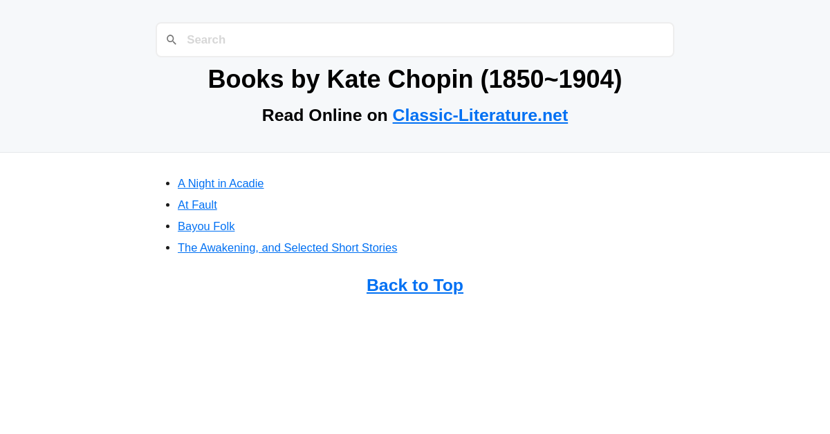Click the Books by Kate Chopin heading
830x434 pixels.
tap(415, 79)
